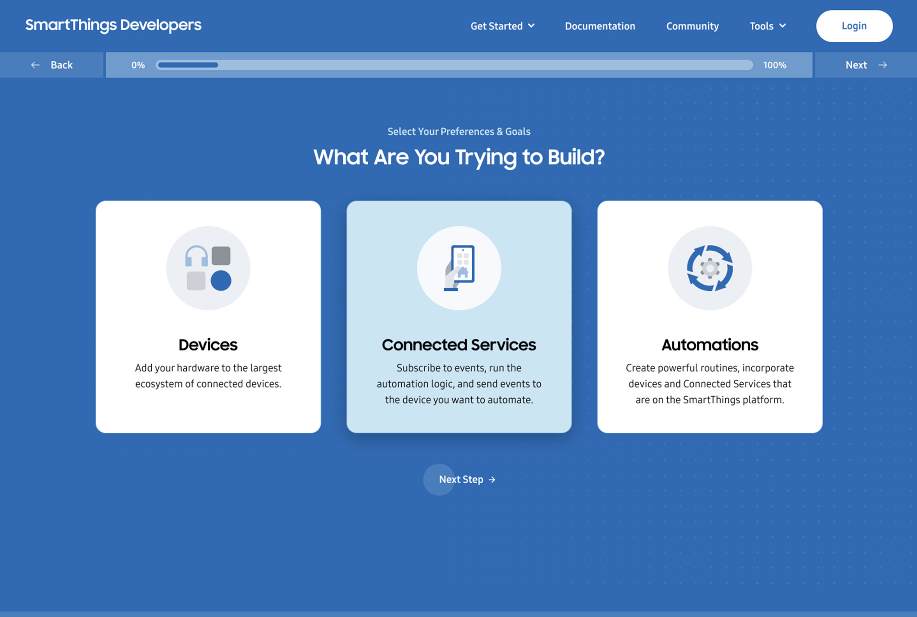Open the Community menu item
917x617 pixels.
tap(692, 26)
